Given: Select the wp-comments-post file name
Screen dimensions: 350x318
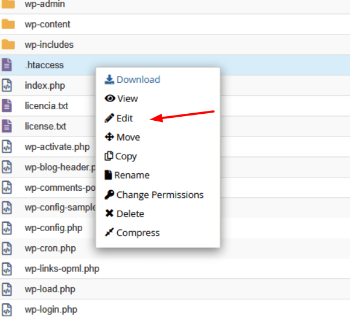Looking at the screenshot, I should 60,188.
